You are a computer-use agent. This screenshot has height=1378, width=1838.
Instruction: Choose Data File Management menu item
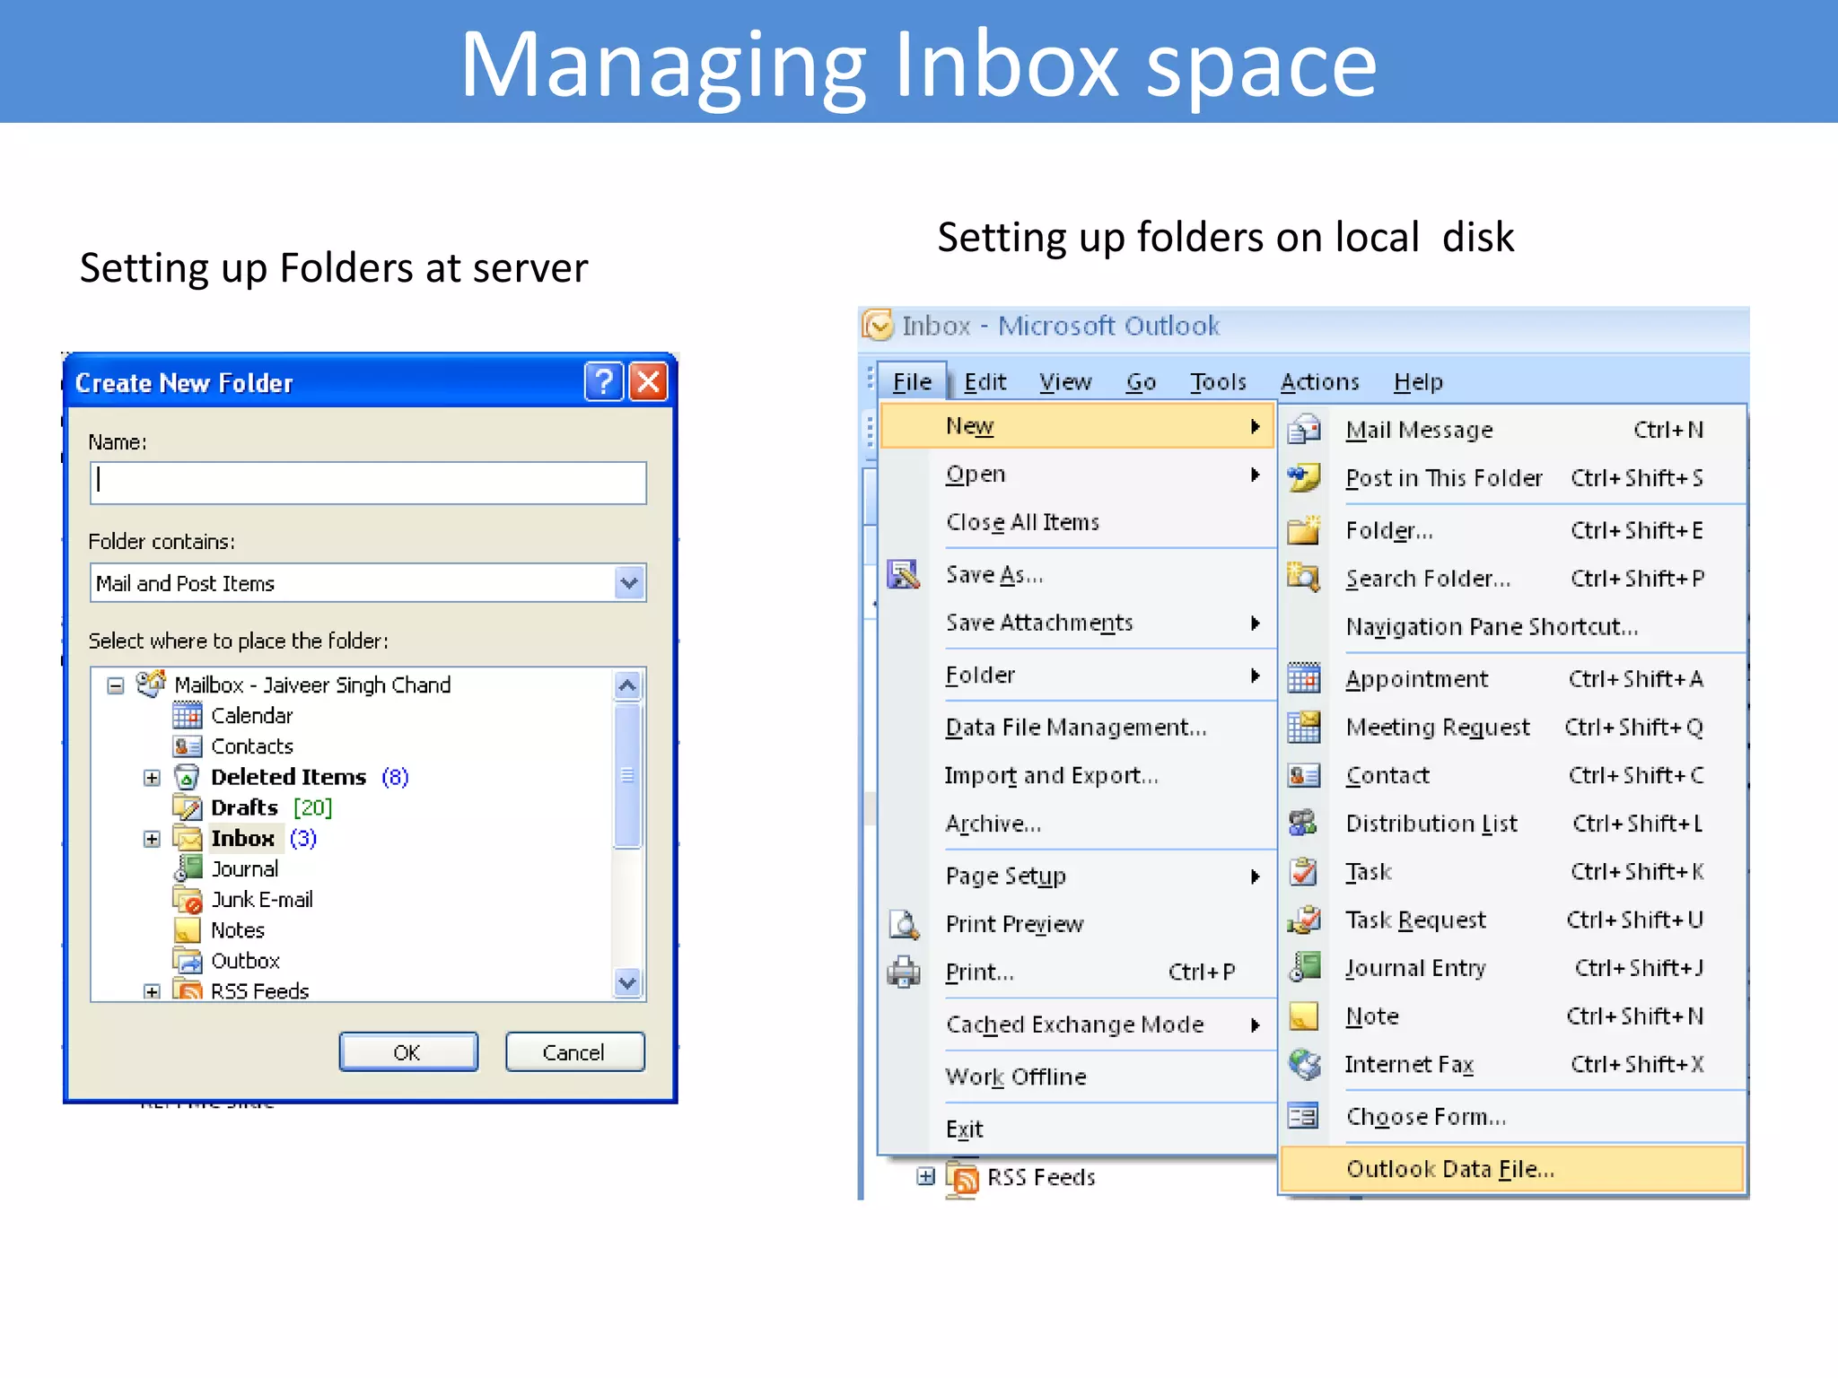(x=1078, y=727)
